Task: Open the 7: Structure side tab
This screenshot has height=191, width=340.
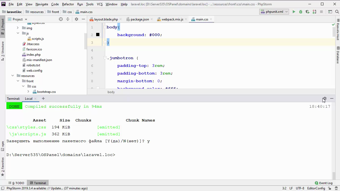Action: tap(3, 51)
